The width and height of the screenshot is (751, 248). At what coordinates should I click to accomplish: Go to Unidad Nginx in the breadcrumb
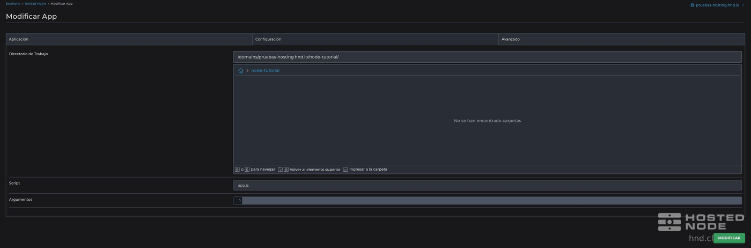tap(35, 4)
